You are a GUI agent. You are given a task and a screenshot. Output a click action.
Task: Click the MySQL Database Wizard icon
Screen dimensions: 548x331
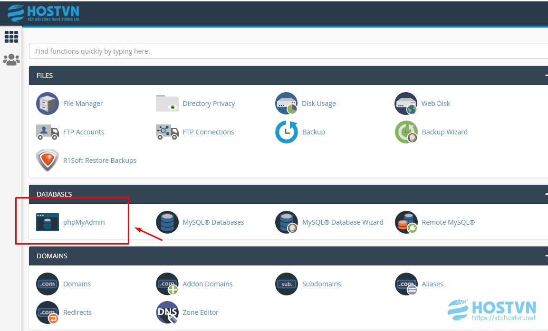(287, 222)
